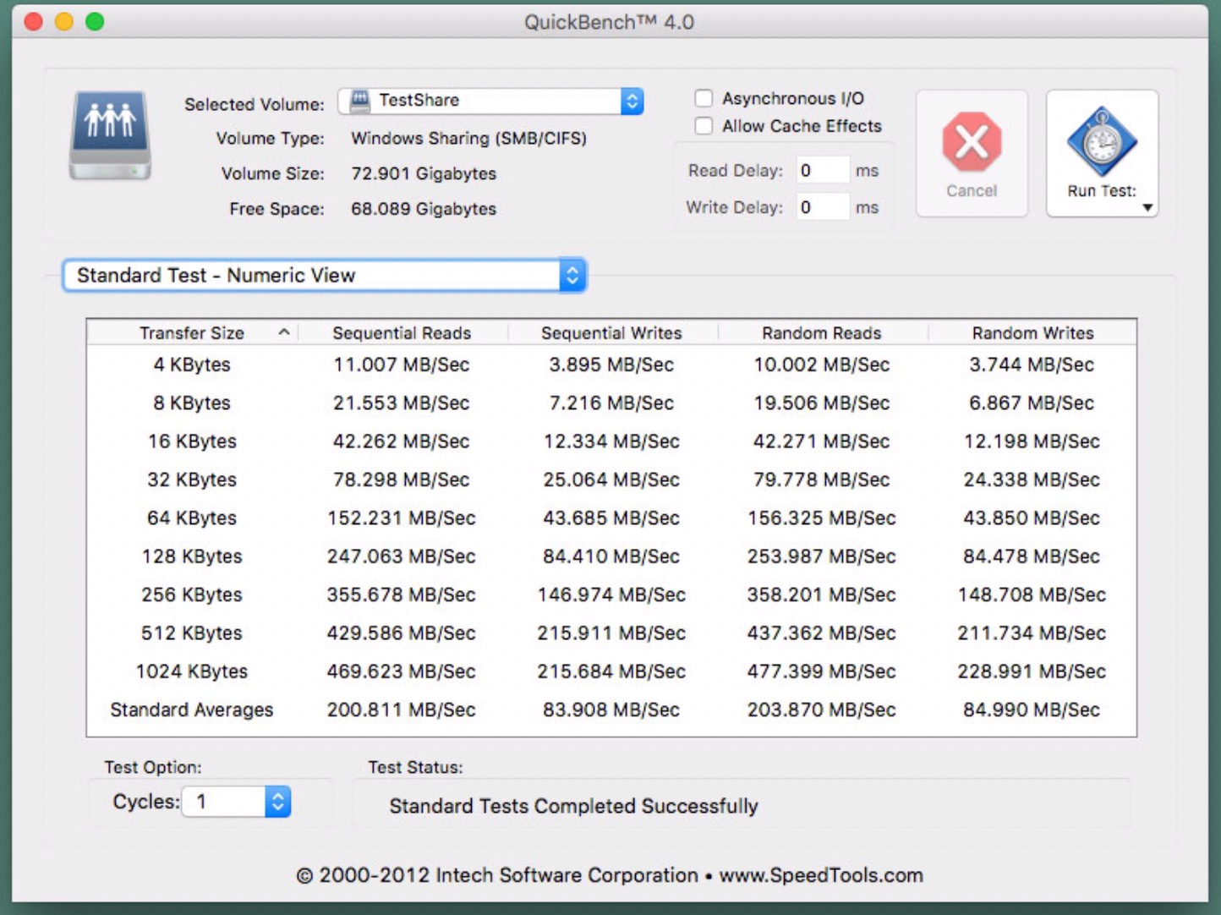Image resolution: width=1221 pixels, height=915 pixels.
Task: Click the 7.216 MB/Sec value
Action: pos(611,403)
